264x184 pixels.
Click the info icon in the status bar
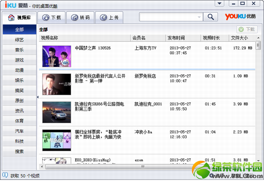pos(5,175)
